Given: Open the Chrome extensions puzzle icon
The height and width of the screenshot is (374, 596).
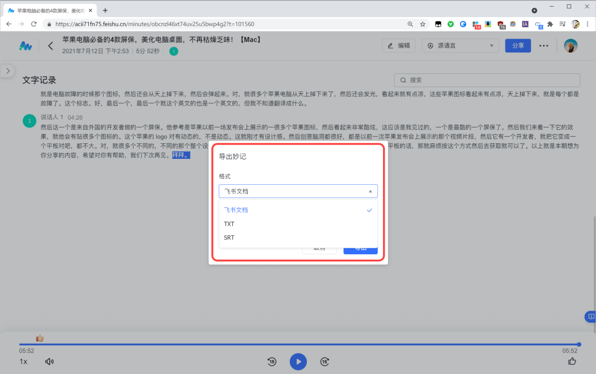Looking at the screenshot, I should point(550,24).
